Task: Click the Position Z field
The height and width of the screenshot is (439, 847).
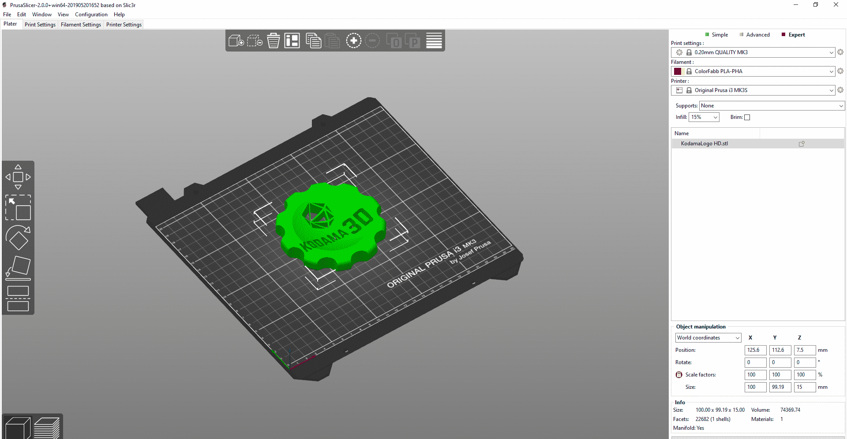Action: [805, 350]
